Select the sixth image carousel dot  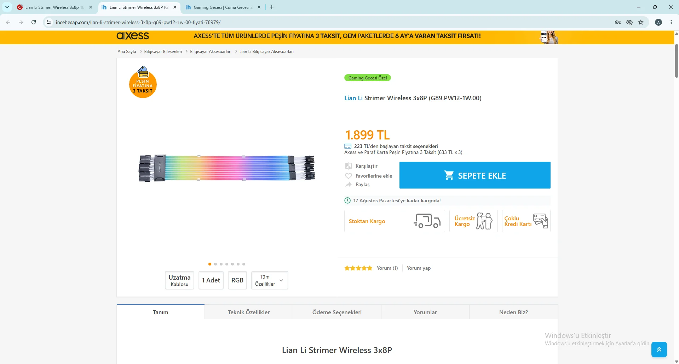tap(238, 264)
